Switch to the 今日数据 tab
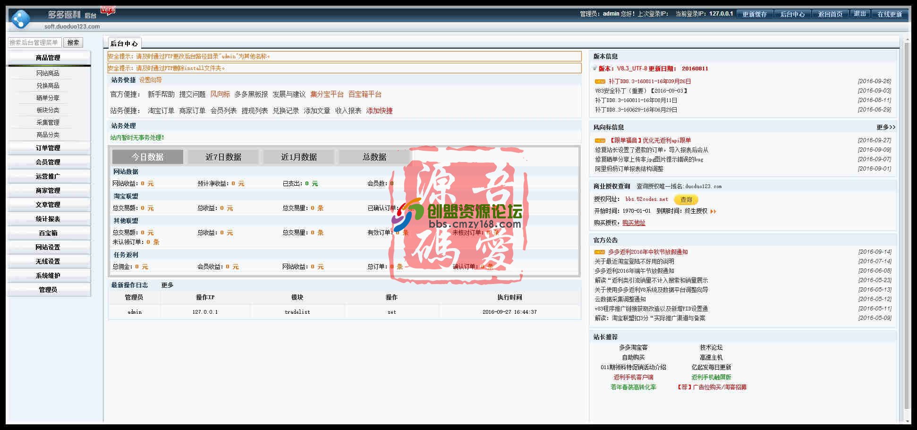The height and width of the screenshot is (430, 917). pos(148,157)
